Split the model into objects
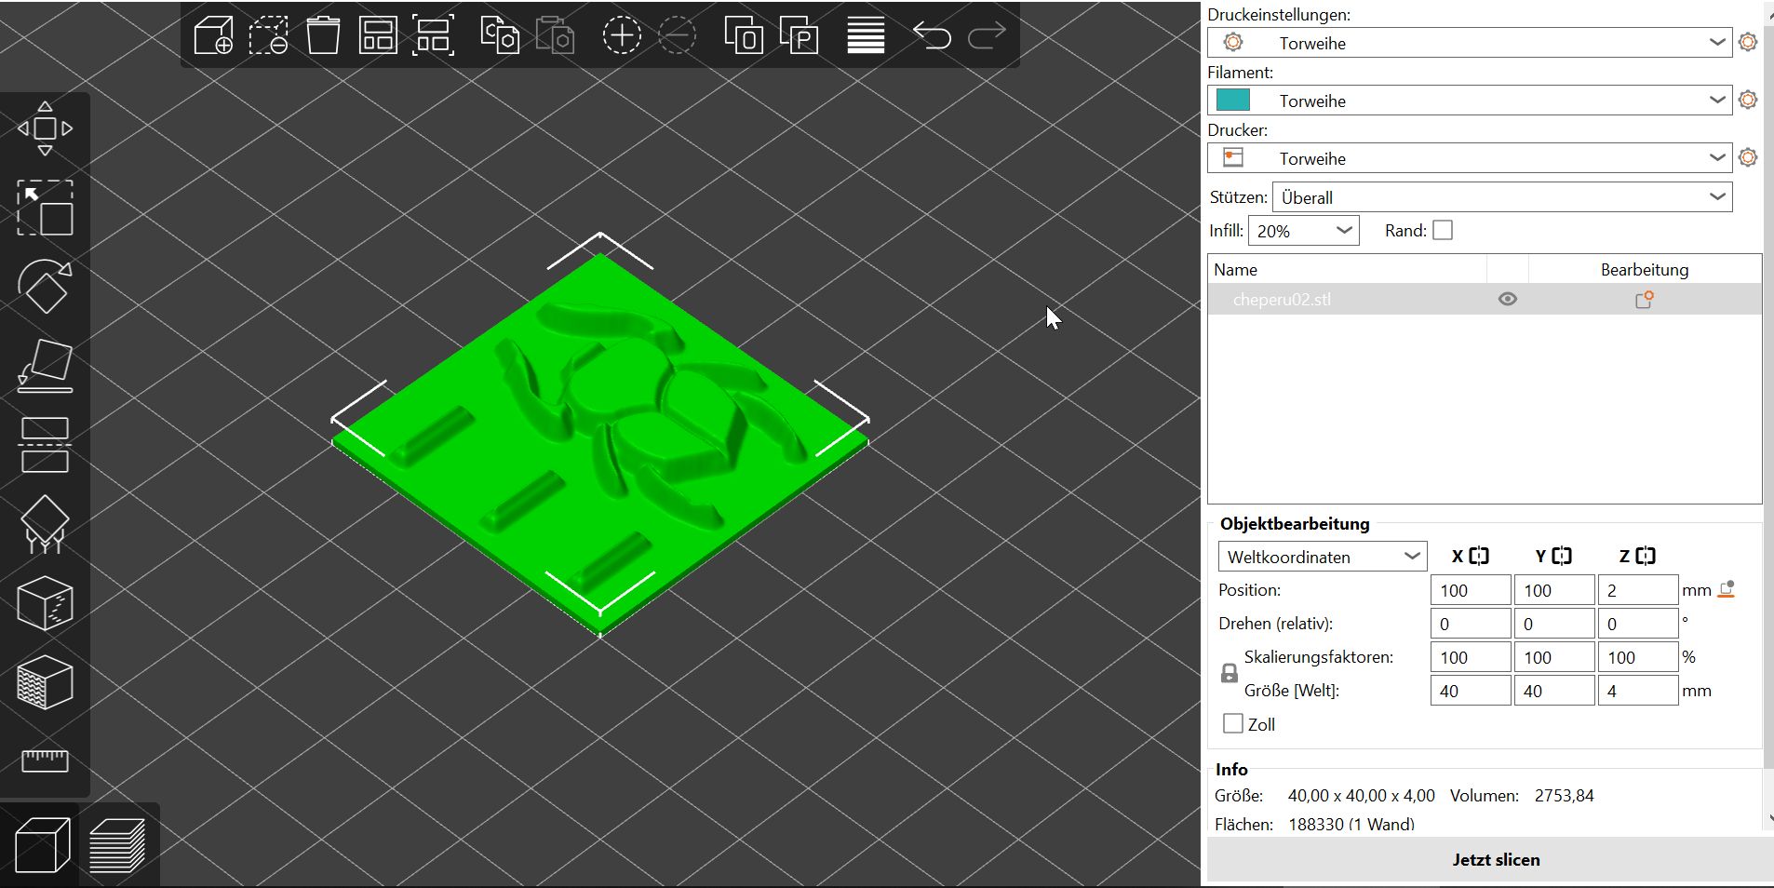The width and height of the screenshot is (1774, 888). tap(744, 36)
